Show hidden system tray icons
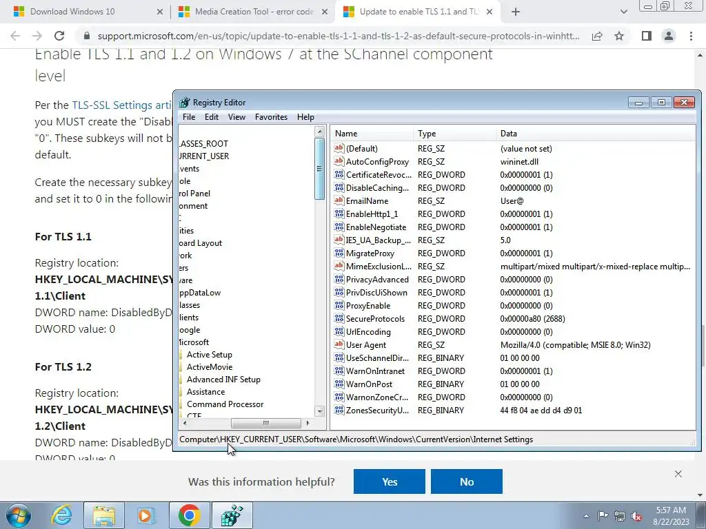This screenshot has height=529, width=706. click(586, 516)
